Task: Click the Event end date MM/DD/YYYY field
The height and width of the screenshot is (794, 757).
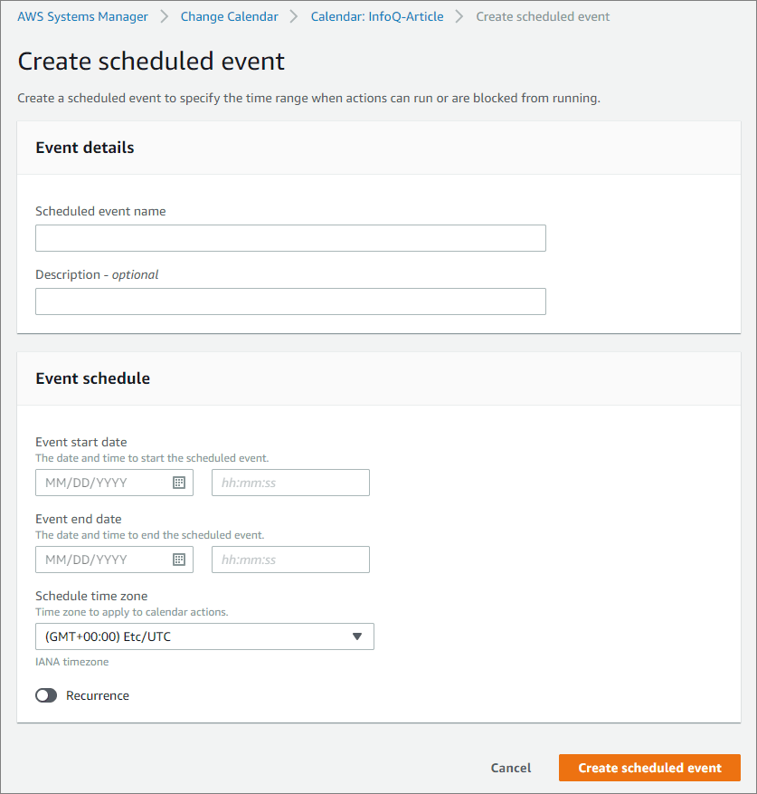Action: (x=114, y=560)
